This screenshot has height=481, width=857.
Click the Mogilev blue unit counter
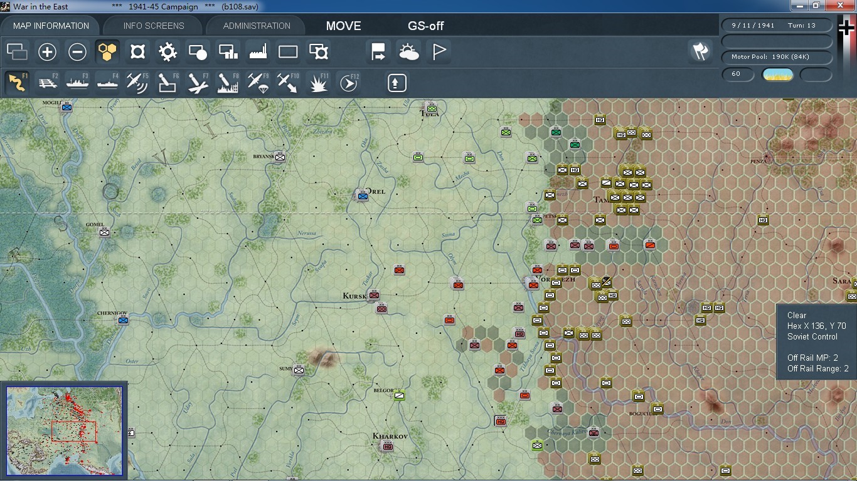(x=67, y=106)
